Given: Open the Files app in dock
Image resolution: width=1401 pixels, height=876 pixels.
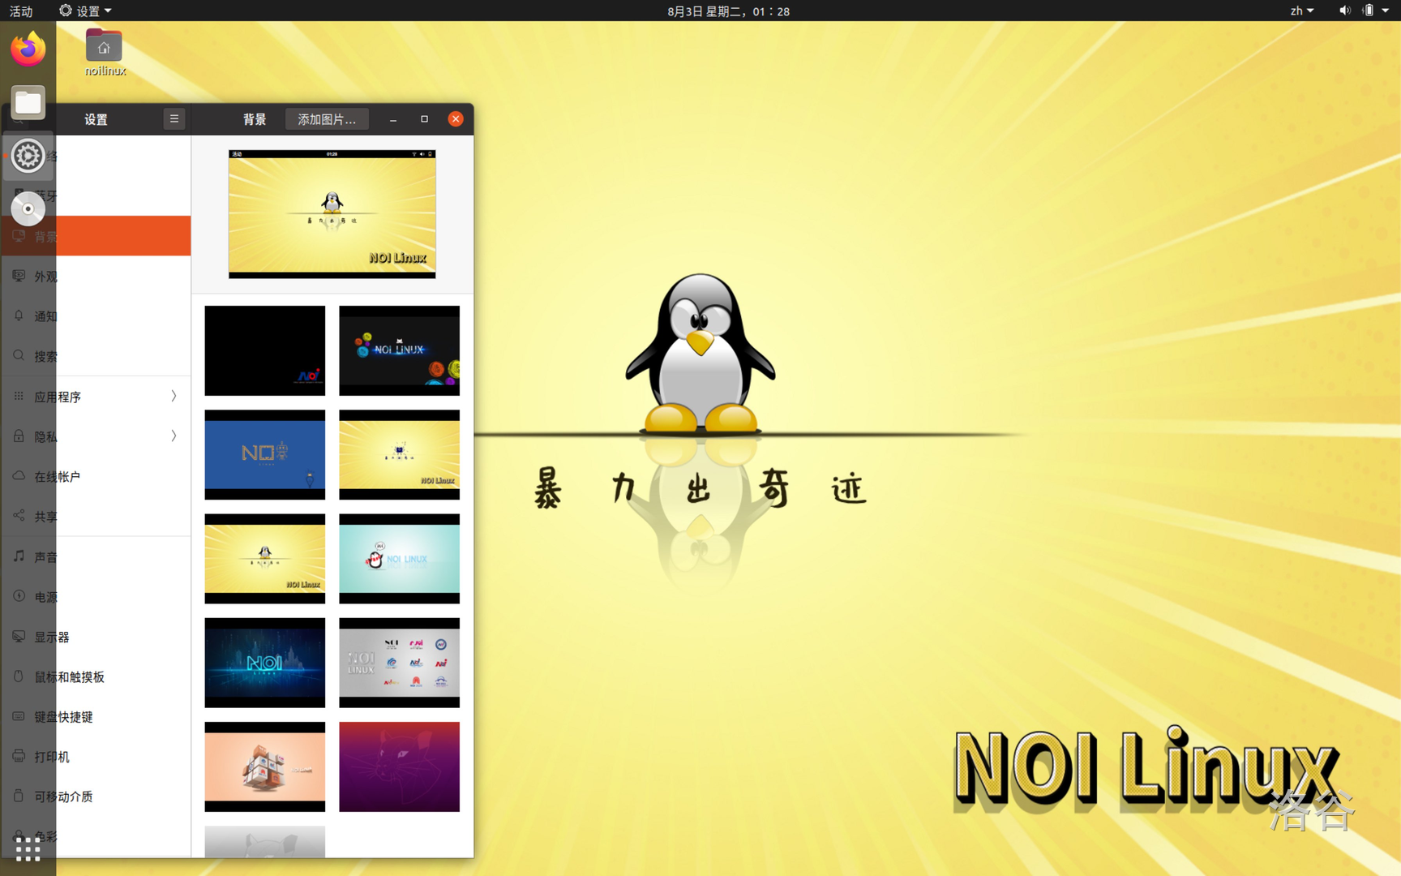Looking at the screenshot, I should (28, 103).
